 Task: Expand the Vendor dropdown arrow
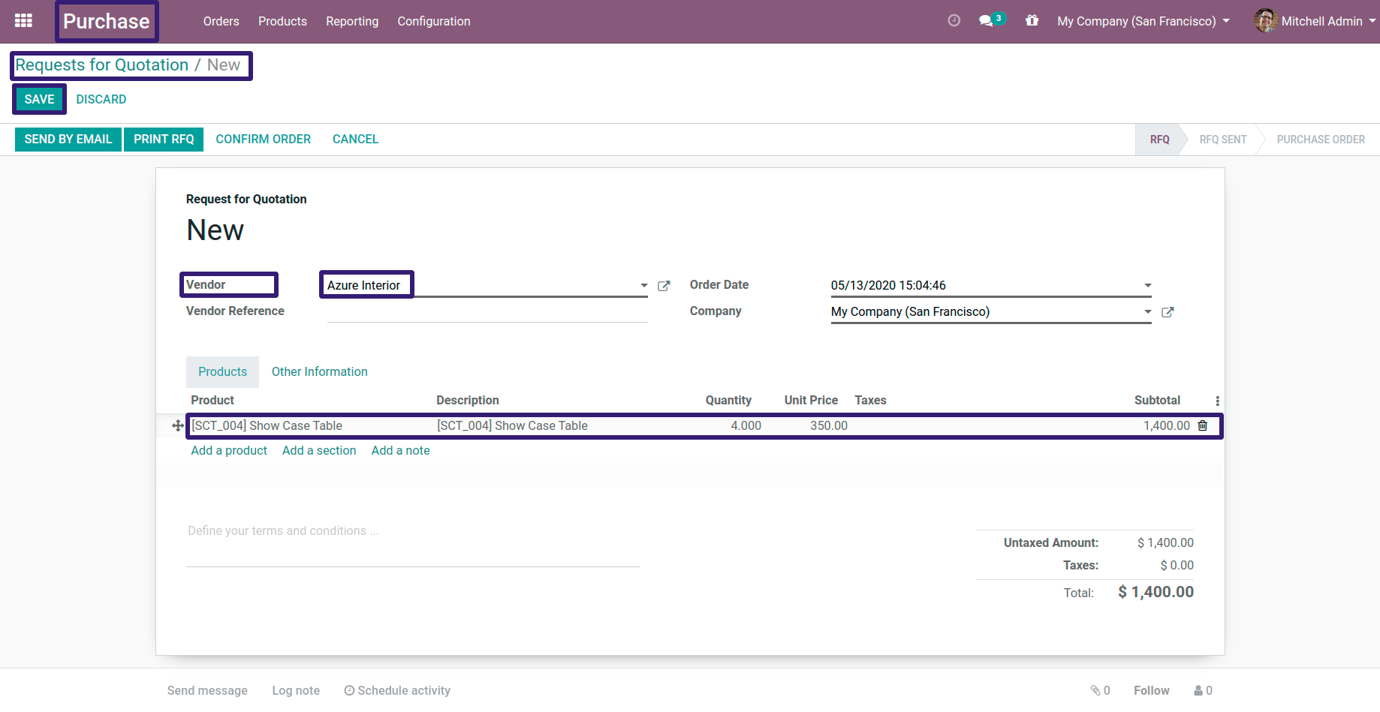coord(643,286)
